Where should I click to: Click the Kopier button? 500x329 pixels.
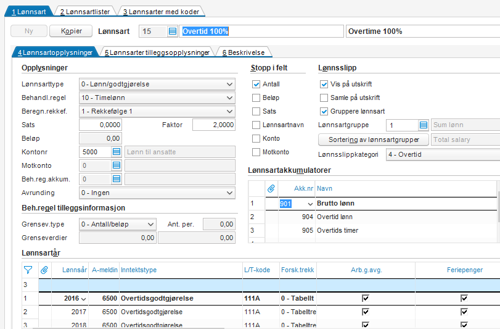[72, 31]
